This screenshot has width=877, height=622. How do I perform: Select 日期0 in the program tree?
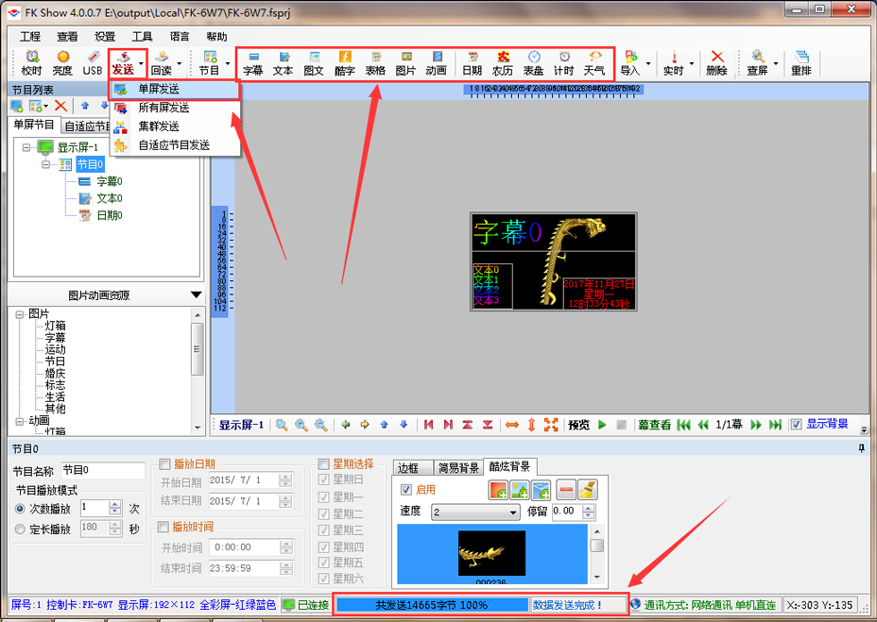pyautogui.click(x=109, y=215)
